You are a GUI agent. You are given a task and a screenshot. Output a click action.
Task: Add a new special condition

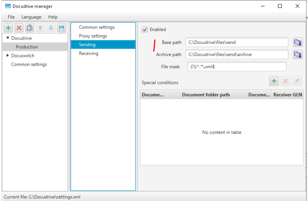(x=274, y=81)
